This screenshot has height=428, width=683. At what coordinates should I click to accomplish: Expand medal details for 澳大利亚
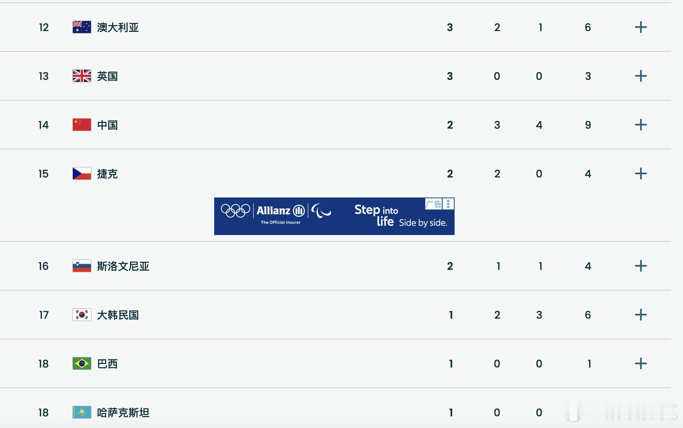[641, 27]
